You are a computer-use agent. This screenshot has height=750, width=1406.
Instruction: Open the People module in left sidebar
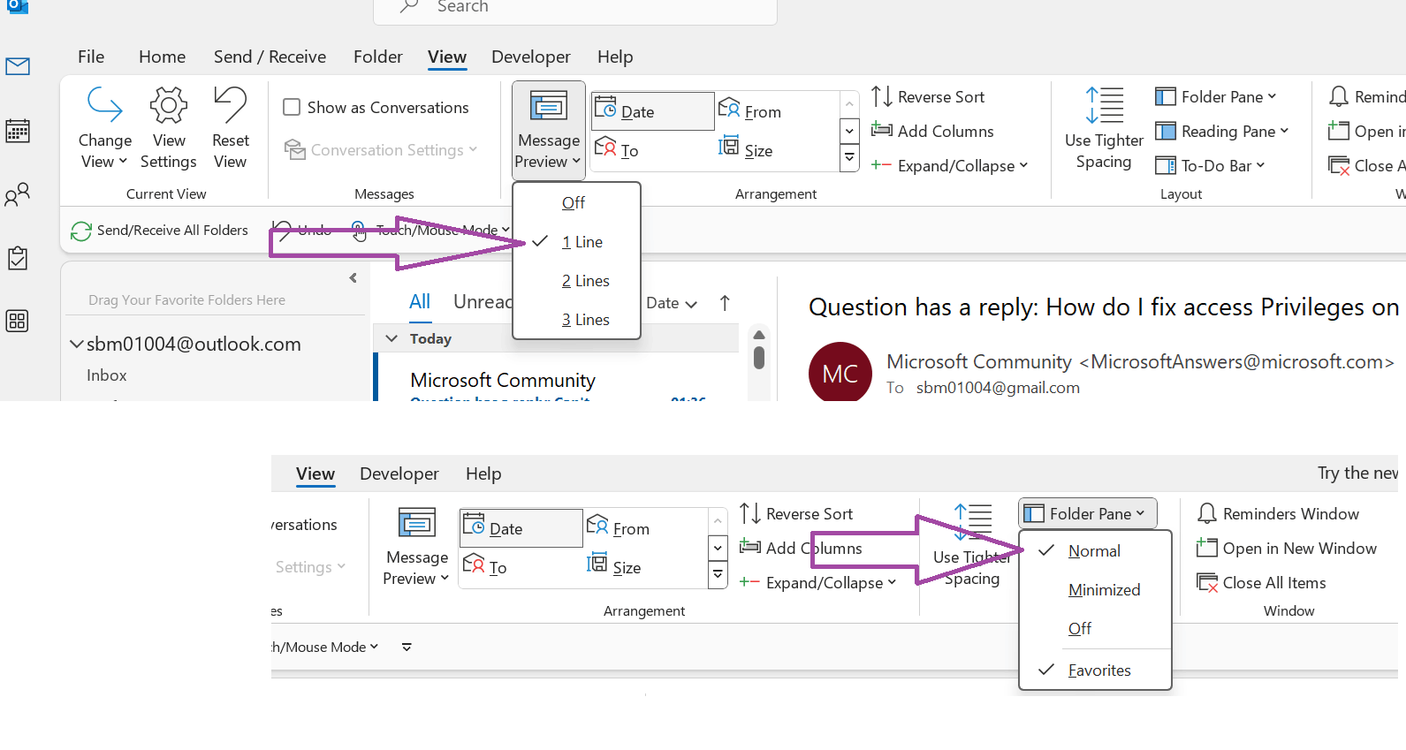point(18,194)
